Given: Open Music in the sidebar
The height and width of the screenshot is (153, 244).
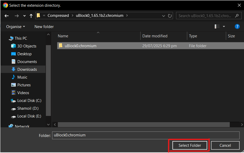Looking at the screenshot, I should point(22,77).
